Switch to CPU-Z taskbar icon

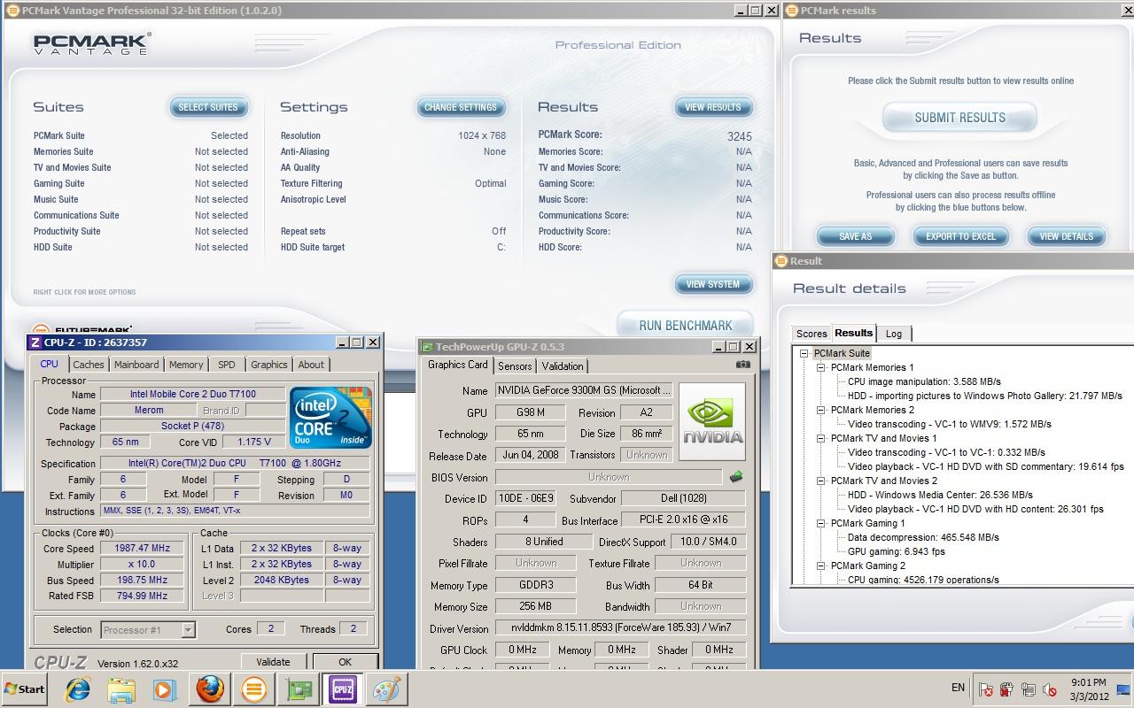click(x=343, y=689)
